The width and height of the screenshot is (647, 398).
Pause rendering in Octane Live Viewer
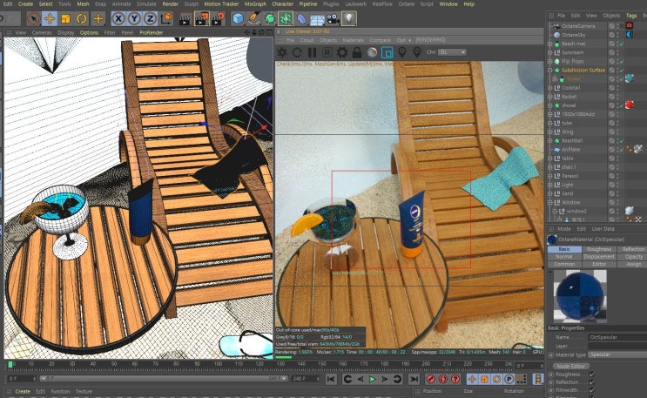click(312, 52)
